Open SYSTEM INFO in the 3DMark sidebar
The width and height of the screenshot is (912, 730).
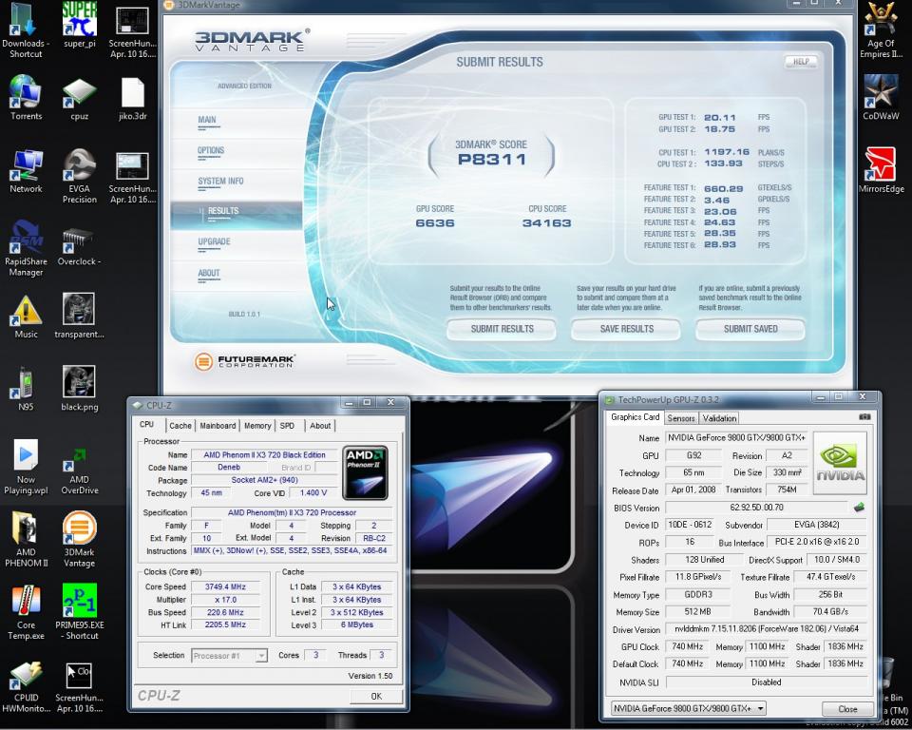click(x=220, y=182)
